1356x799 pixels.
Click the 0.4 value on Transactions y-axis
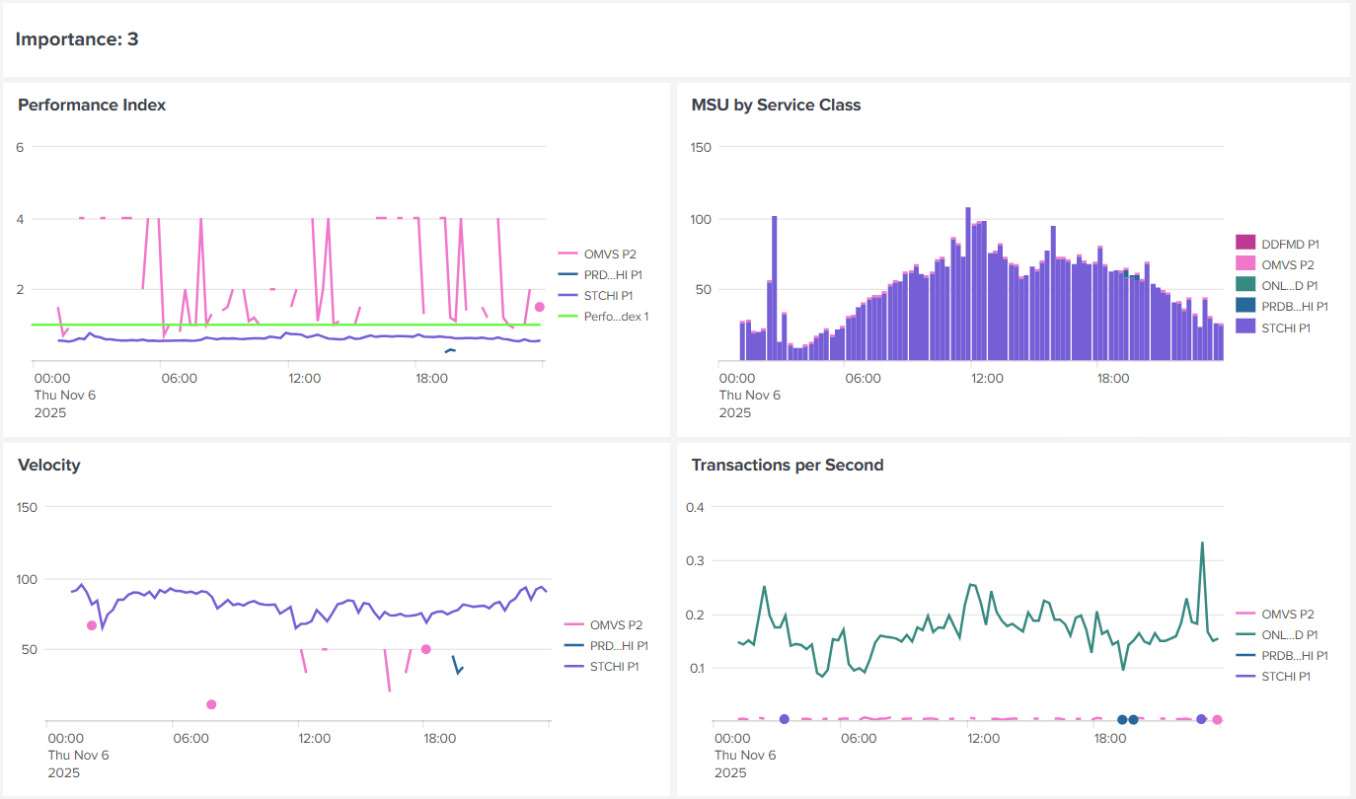click(696, 507)
